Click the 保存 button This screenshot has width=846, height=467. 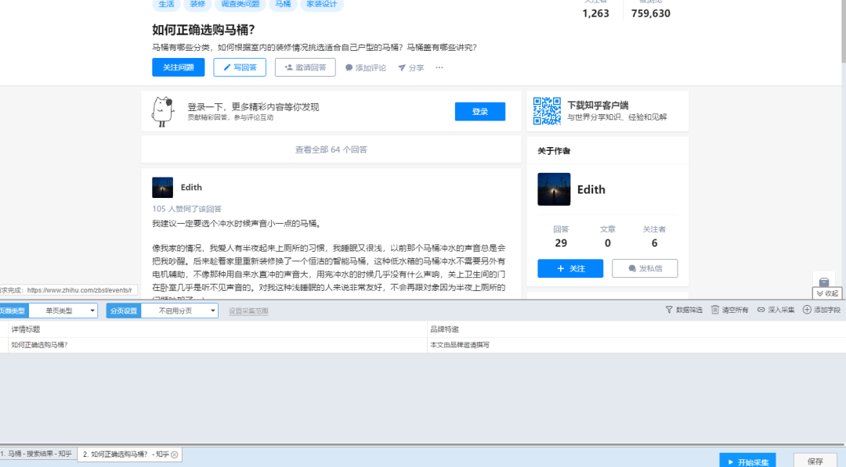coord(815,461)
